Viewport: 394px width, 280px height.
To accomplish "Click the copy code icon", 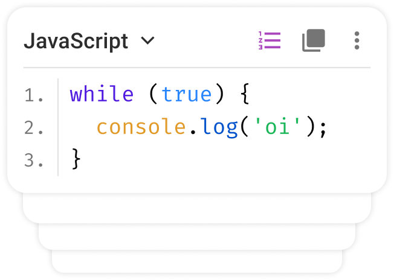I will pyautogui.click(x=313, y=41).
